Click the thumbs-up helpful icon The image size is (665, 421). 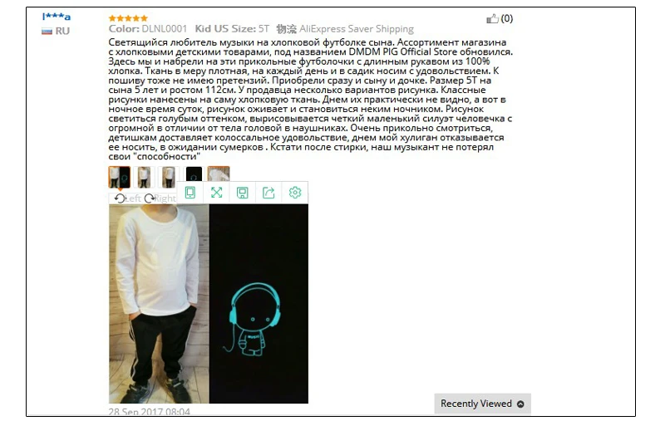[x=492, y=18]
